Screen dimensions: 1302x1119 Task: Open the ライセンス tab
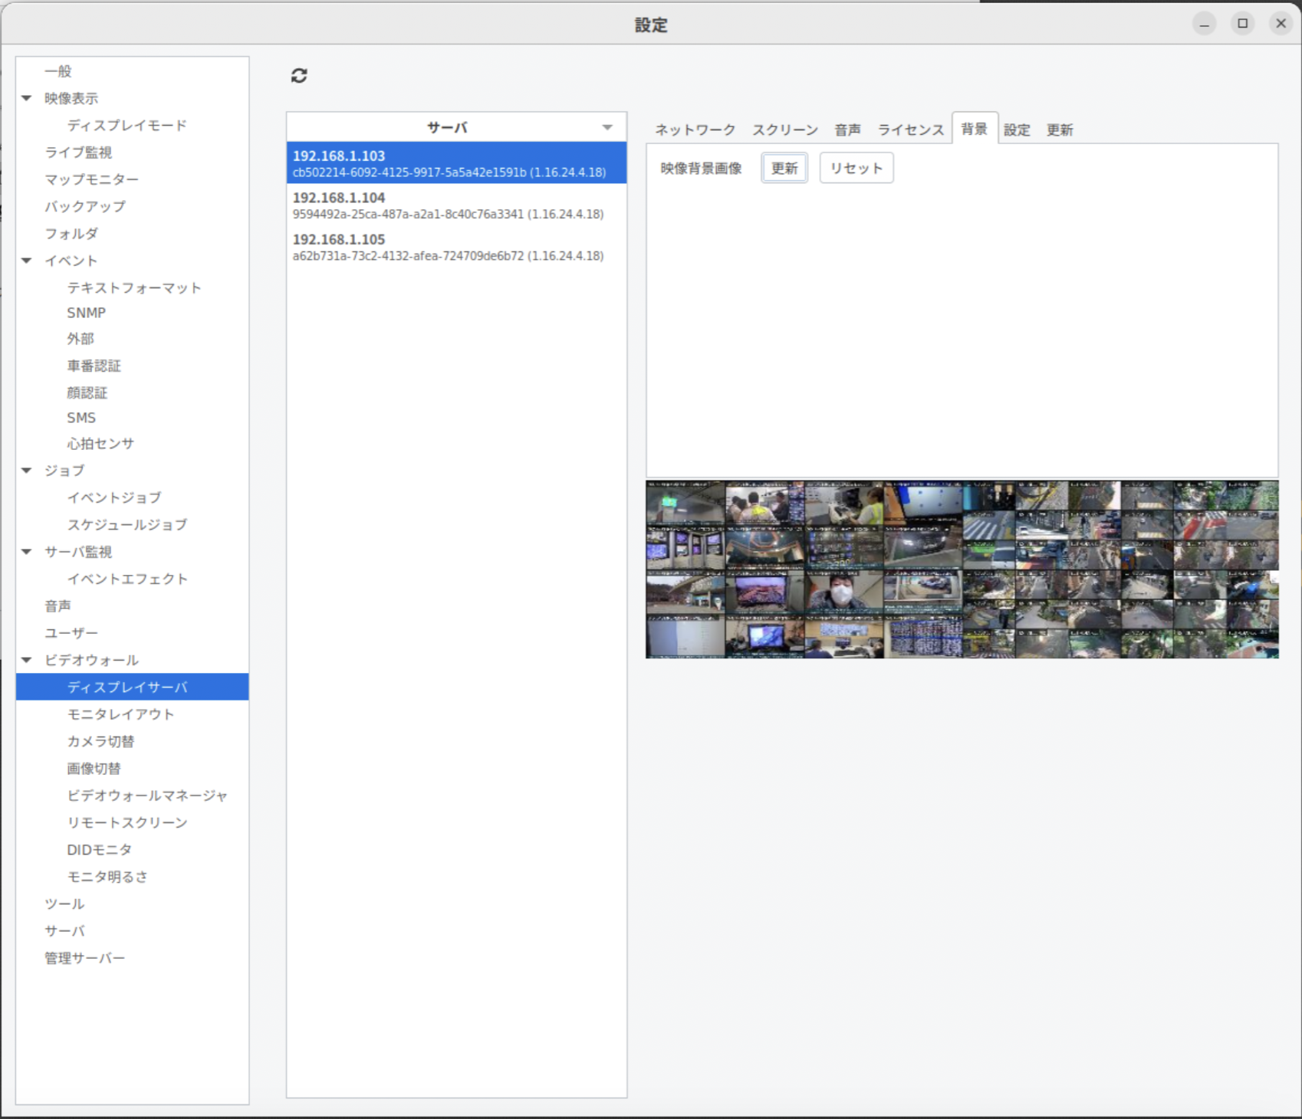(910, 130)
